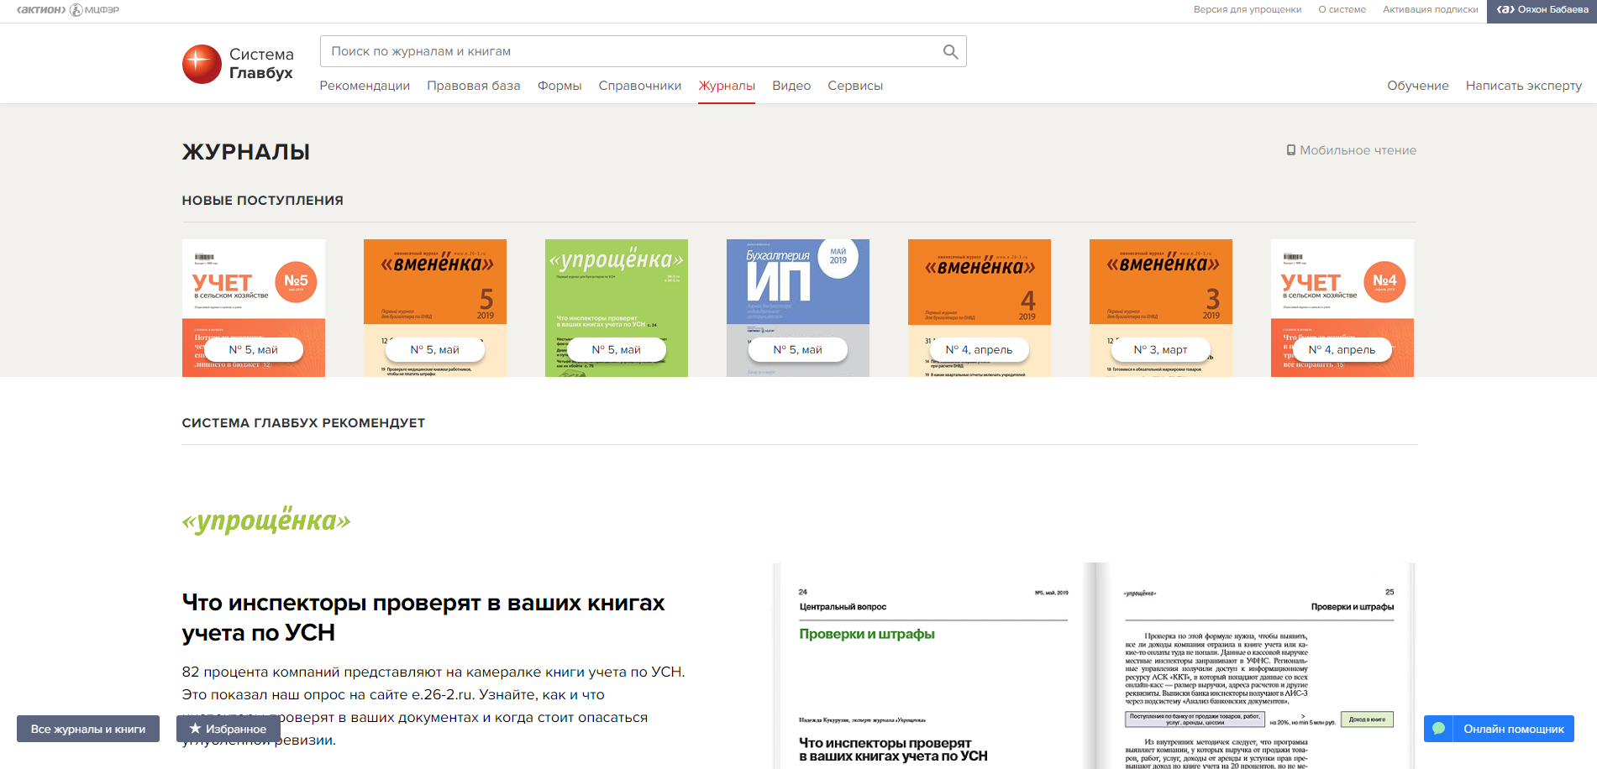1597x769 pixels.
Task: Click the magnifier search icon
Action: (x=950, y=52)
